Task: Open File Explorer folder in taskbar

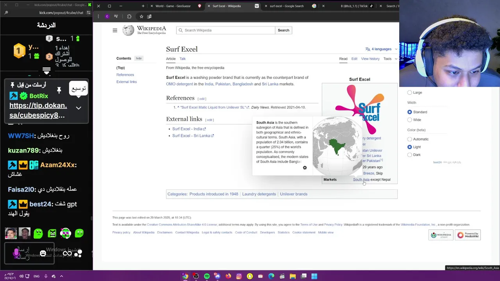Action: (293, 276)
